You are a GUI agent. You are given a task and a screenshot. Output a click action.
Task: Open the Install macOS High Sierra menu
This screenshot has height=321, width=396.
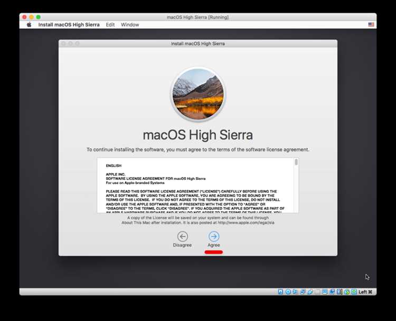point(69,25)
